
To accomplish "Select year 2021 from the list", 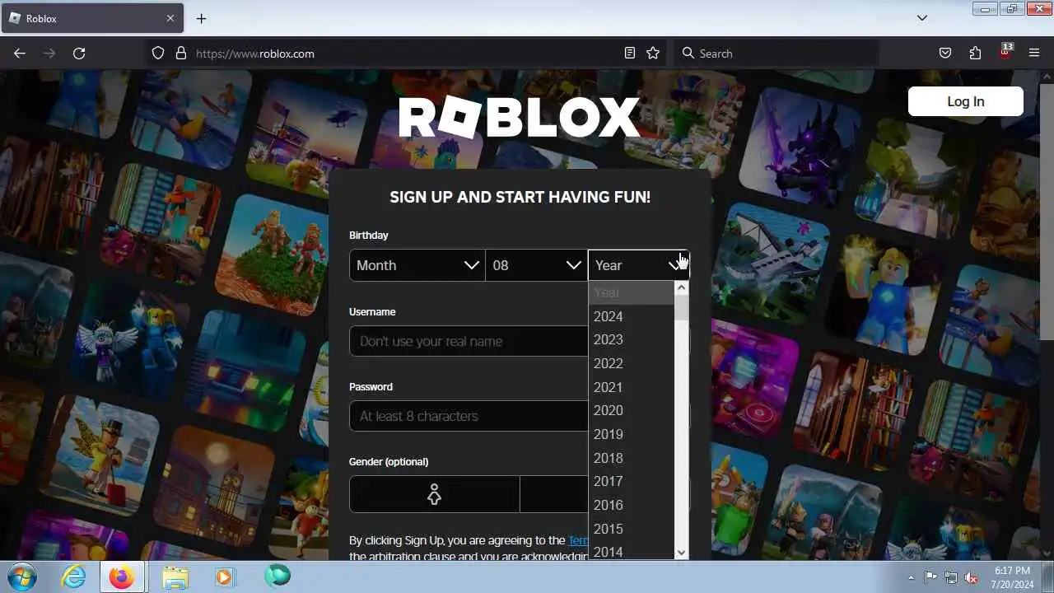I will tap(632, 387).
